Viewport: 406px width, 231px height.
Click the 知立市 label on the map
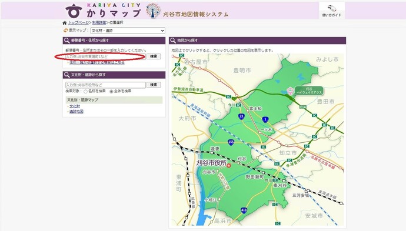coord(288,153)
